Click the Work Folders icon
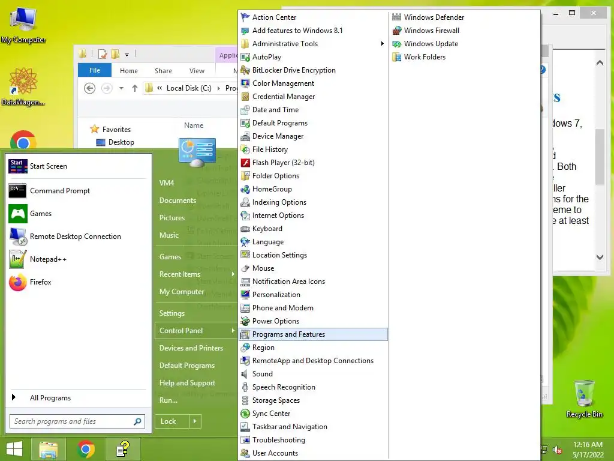 [397, 57]
